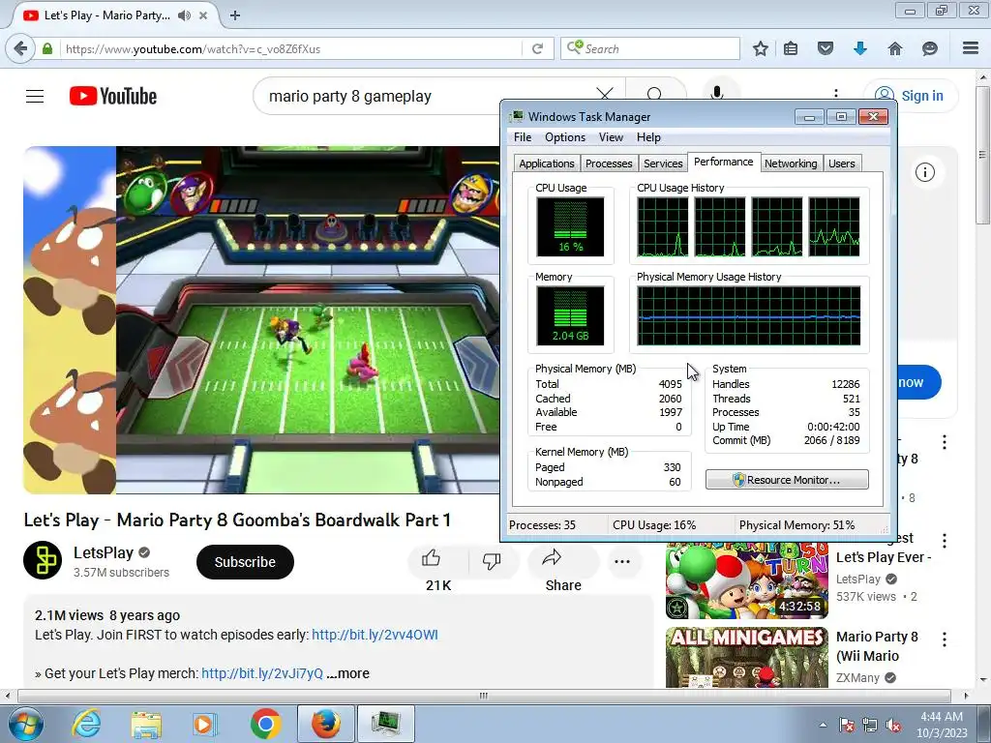Show hidden system tray icons
This screenshot has width=991, height=743.
pos(823,725)
